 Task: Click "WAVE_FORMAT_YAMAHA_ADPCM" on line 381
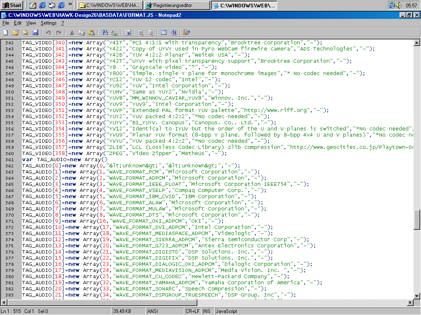(155, 283)
